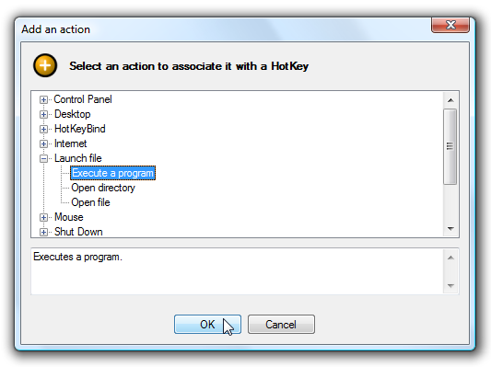Expand the Shut Down tree node
This screenshot has height=367, width=491.
pyautogui.click(x=43, y=232)
